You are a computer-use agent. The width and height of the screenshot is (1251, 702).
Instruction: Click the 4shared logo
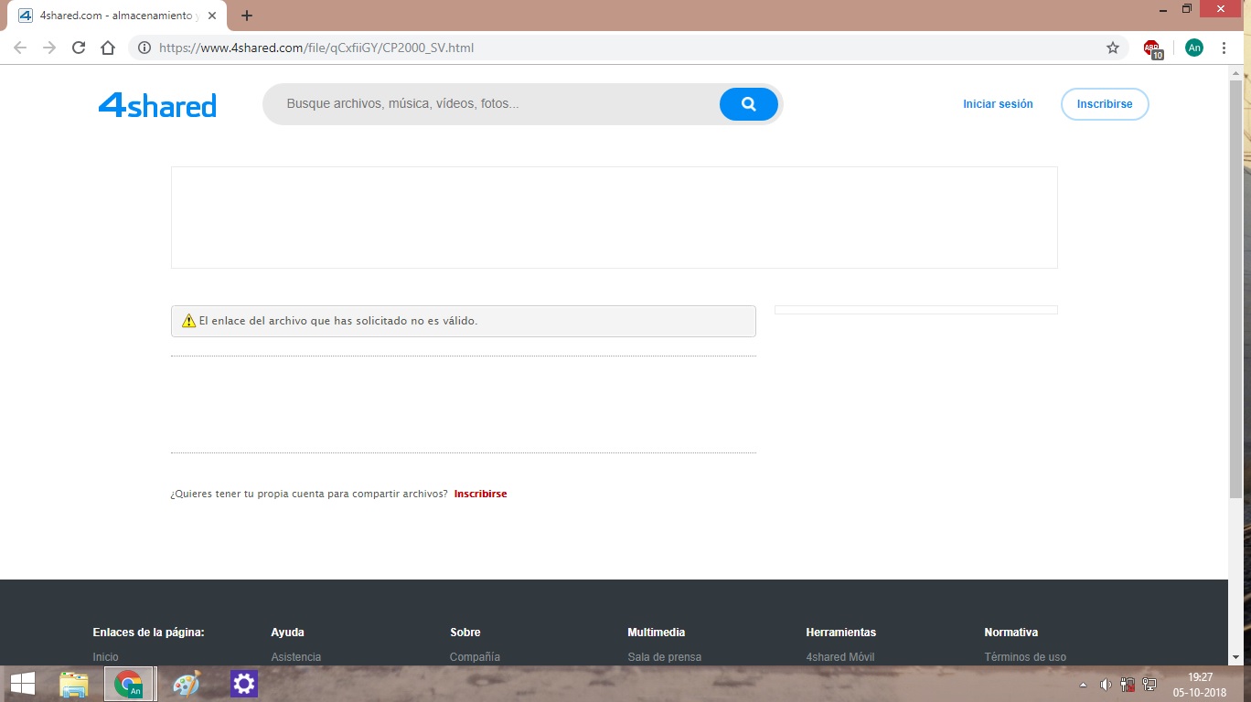(x=157, y=105)
